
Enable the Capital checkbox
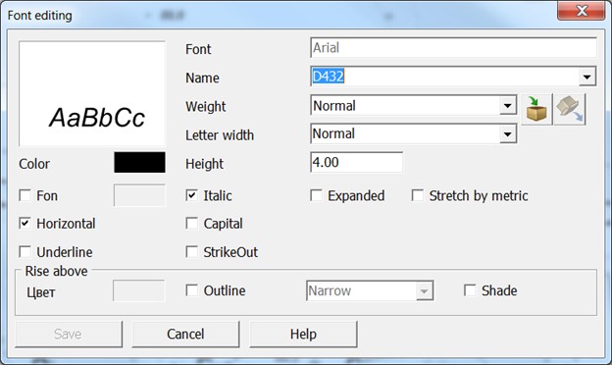191,224
